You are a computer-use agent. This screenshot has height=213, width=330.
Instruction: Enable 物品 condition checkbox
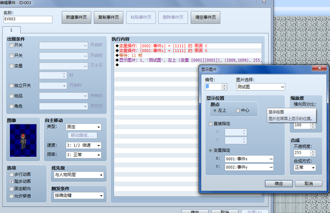[x=11, y=96]
